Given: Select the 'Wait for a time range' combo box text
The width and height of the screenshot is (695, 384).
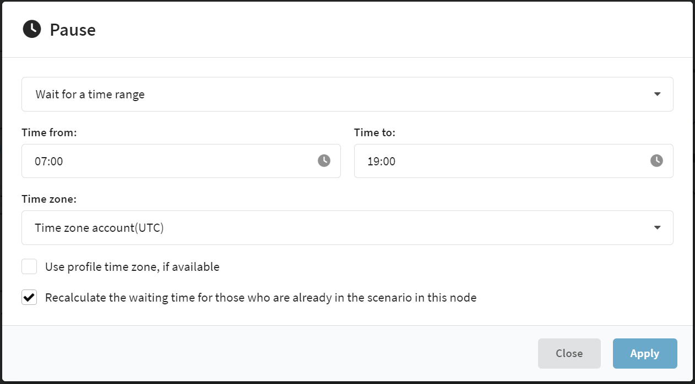Looking at the screenshot, I should [90, 94].
